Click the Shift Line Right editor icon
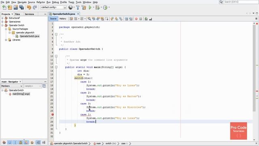The height and width of the screenshot is (146, 259). coord(131,19)
